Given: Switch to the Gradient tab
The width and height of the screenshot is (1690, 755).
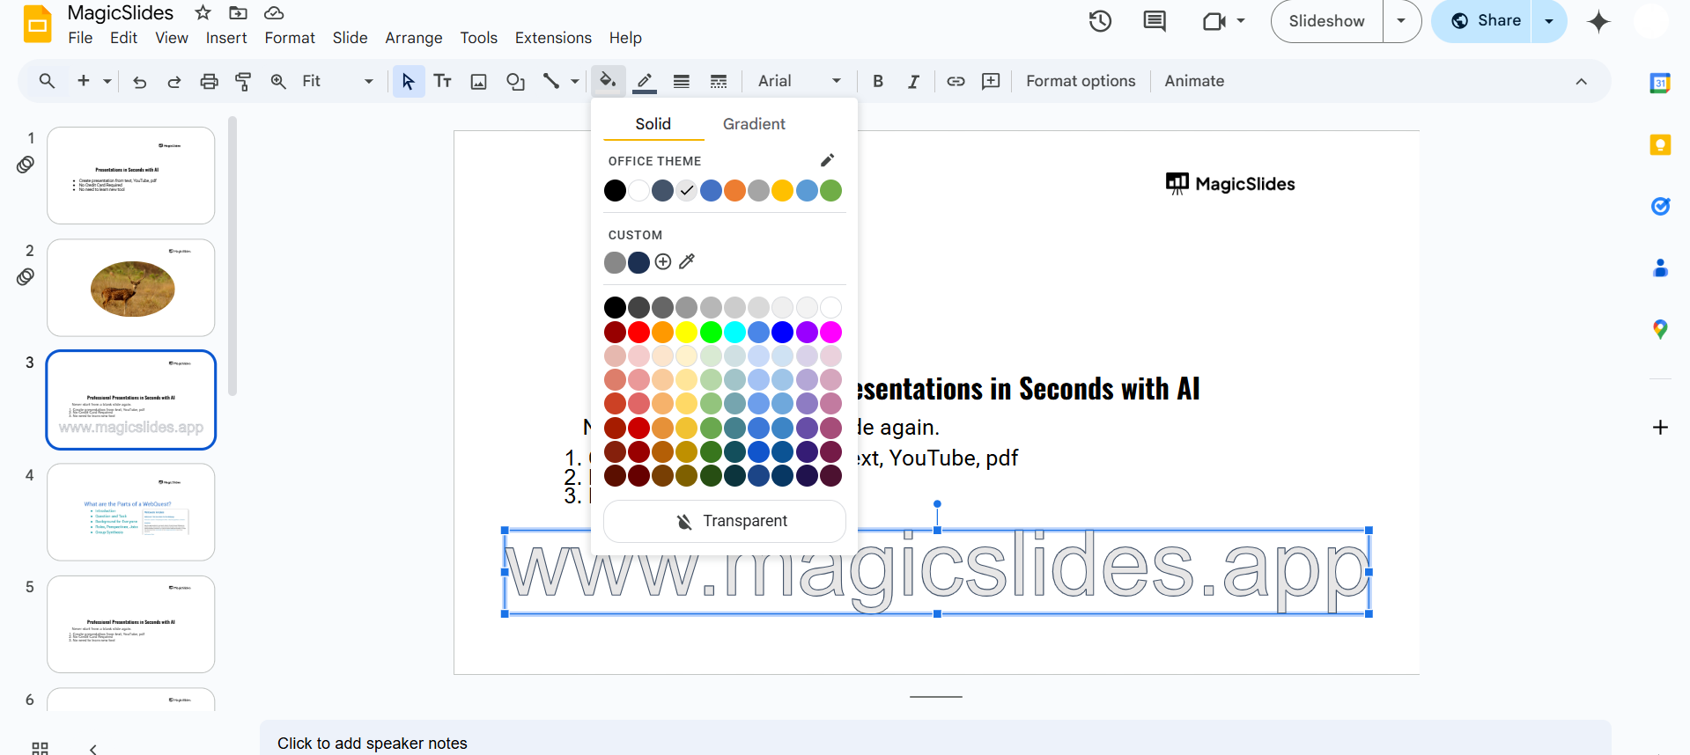Looking at the screenshot, I should (x=753, y=124).
